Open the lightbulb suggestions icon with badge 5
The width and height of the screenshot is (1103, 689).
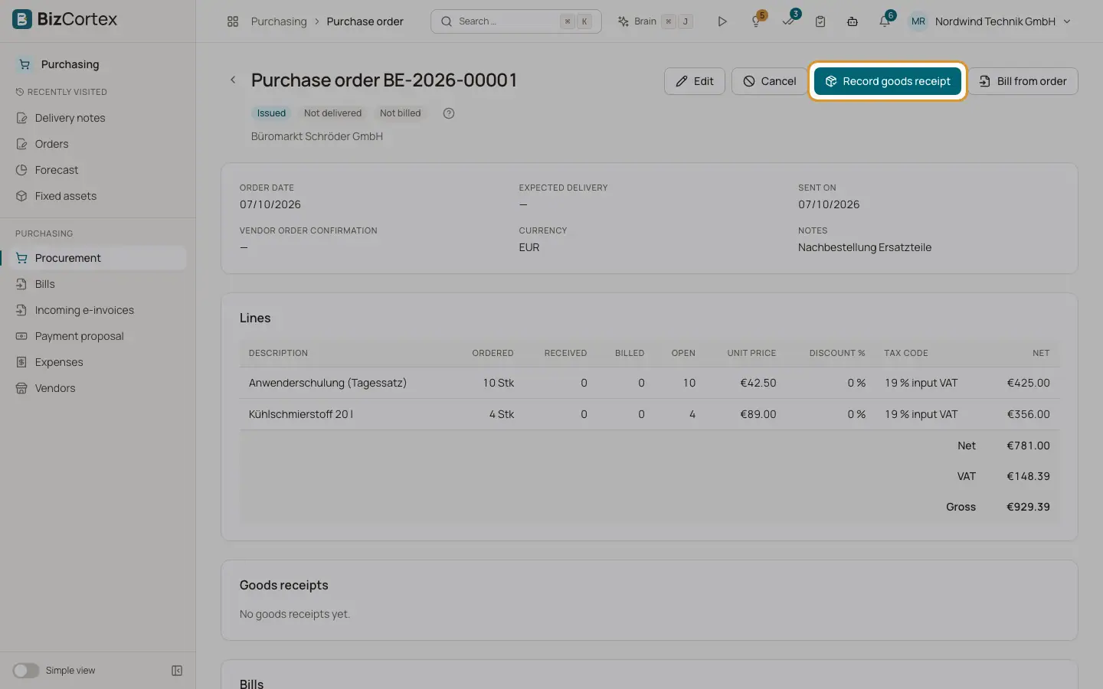[x=757, y=21]
